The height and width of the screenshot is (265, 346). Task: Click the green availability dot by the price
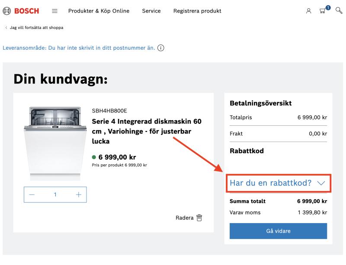[94, 157]
